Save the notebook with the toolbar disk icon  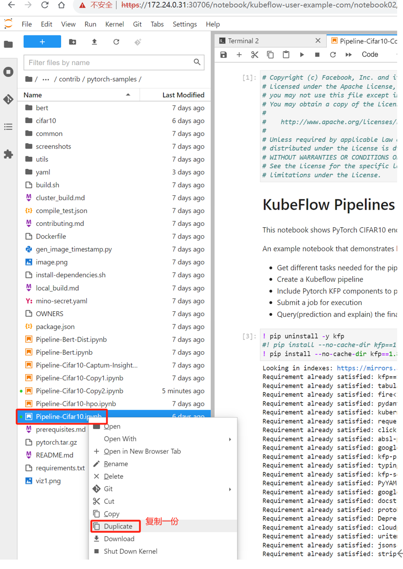tap(223, 55)
